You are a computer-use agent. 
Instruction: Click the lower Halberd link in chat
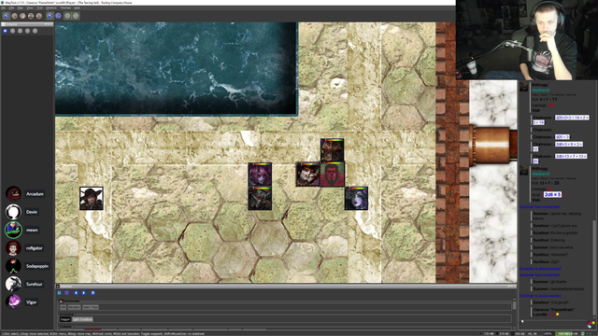pos(540,174)
